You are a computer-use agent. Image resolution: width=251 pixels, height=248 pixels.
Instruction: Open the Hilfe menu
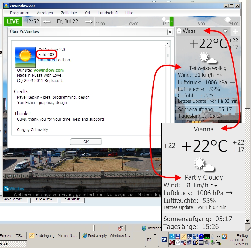coord(129,13)
